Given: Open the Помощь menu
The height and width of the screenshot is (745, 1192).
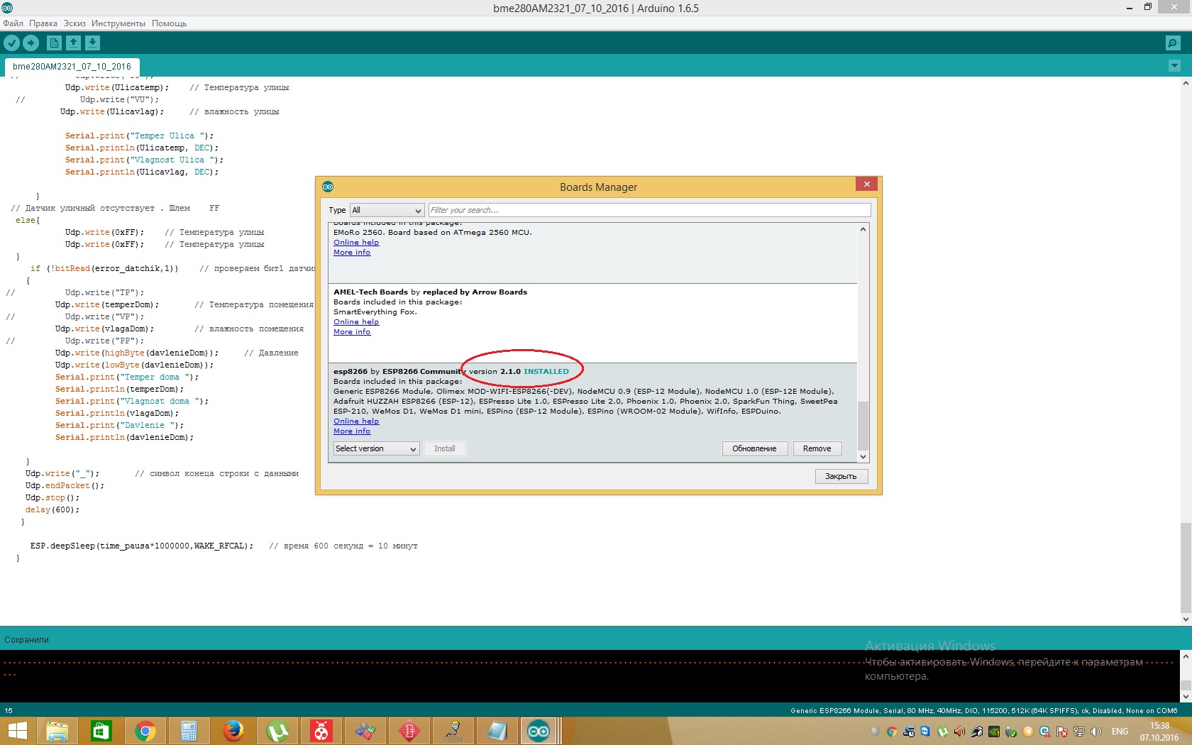Looking at the screenshot, I should click(169, 23).
